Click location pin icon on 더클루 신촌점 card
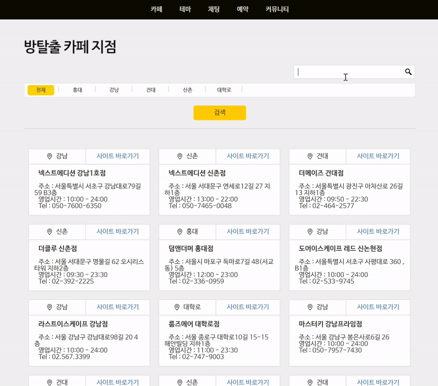Image resolution: width=438 pixels, height=386 pixels. click(49, 232)
